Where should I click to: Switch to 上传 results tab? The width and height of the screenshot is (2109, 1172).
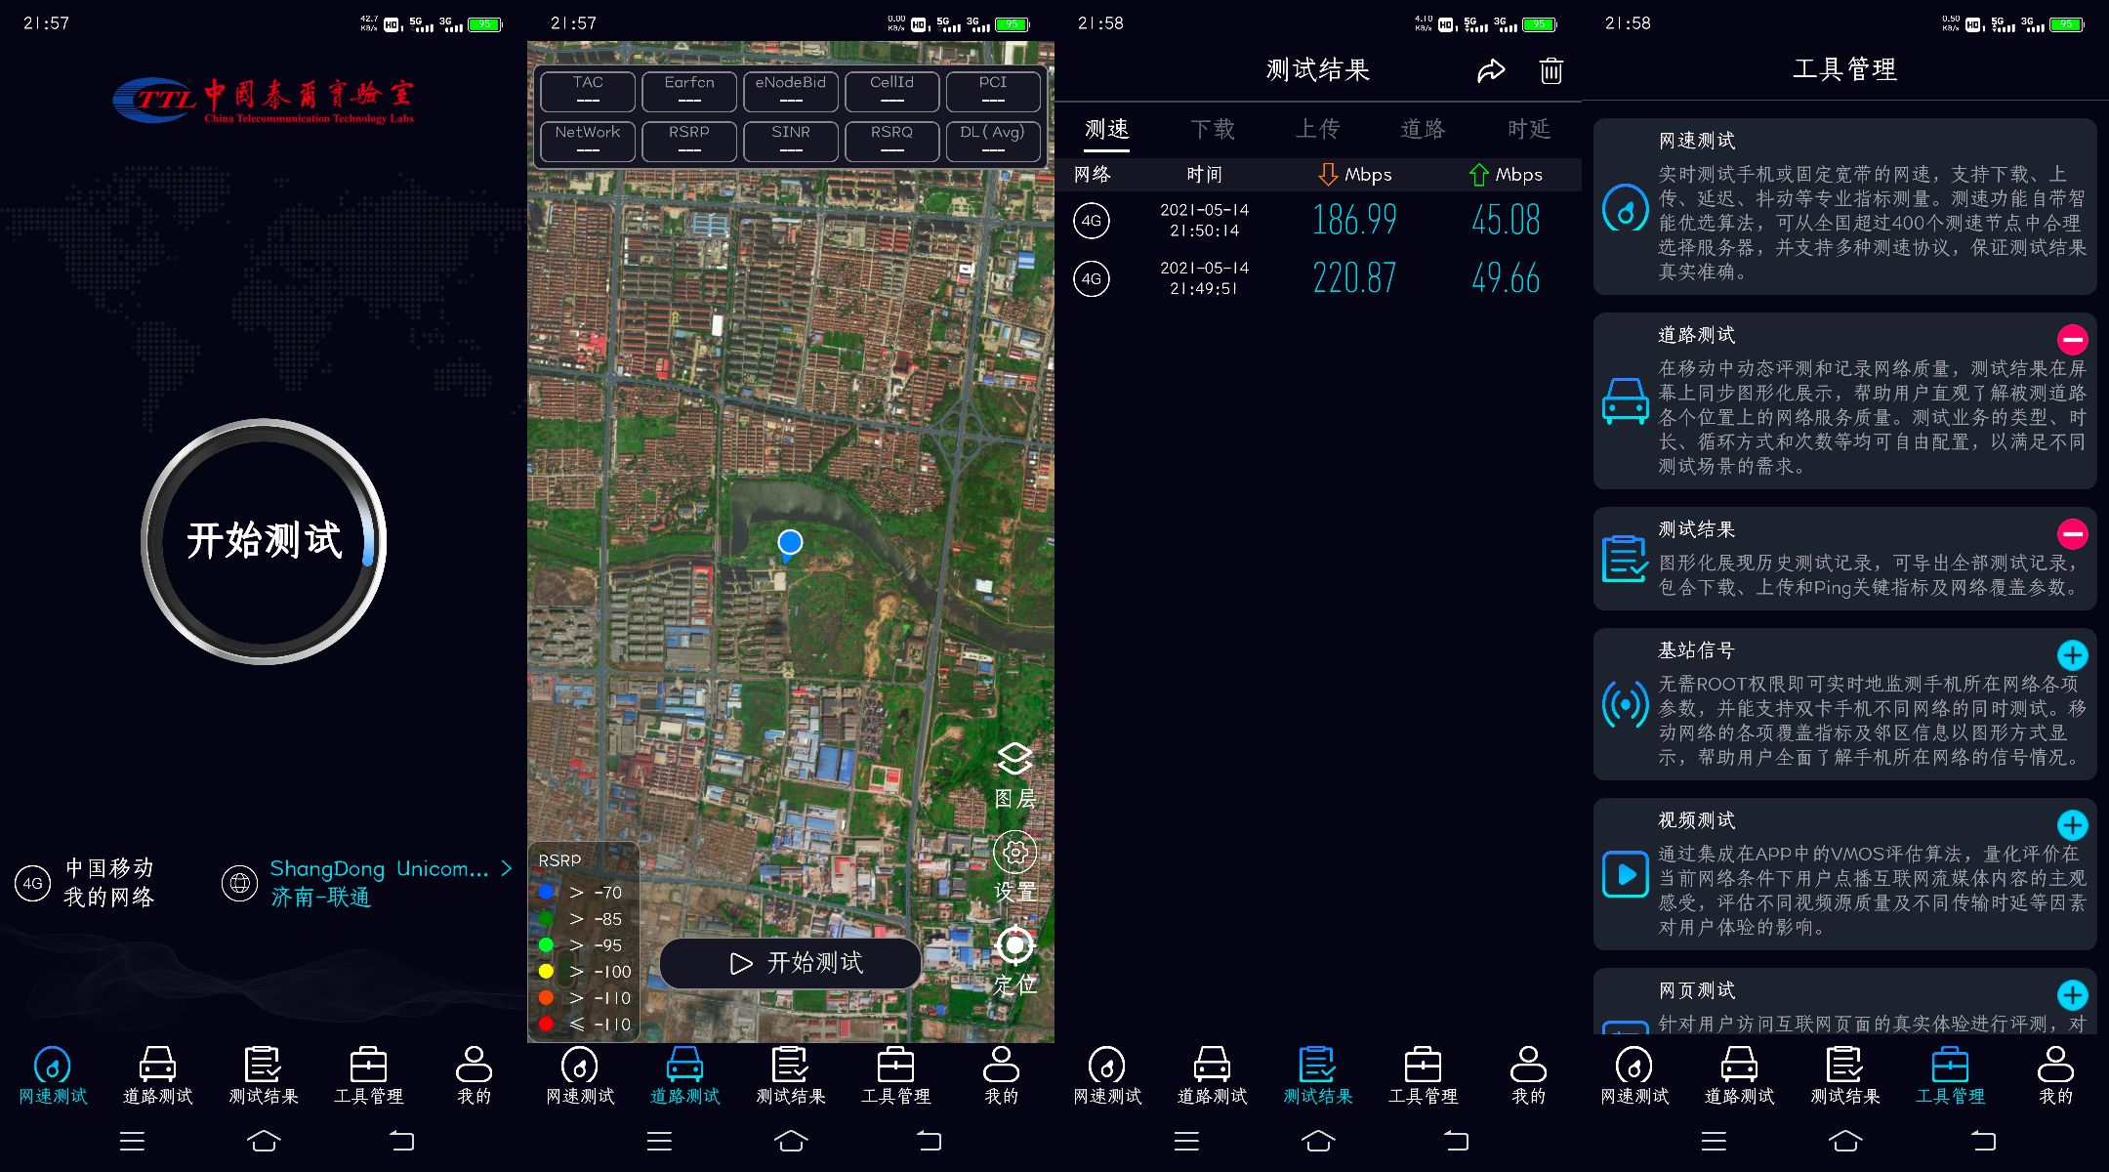coord(1318,129)
